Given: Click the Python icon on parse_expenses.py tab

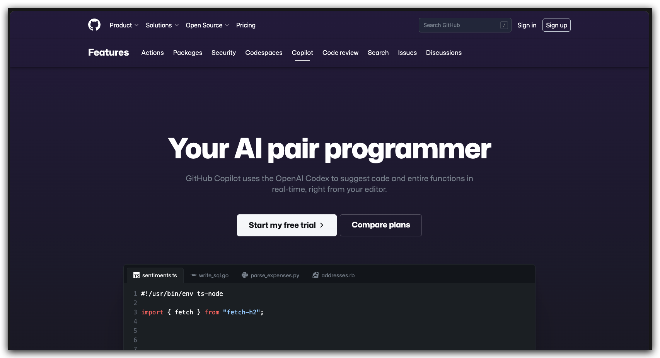Looking at the screenshot, I should point(245,275).
